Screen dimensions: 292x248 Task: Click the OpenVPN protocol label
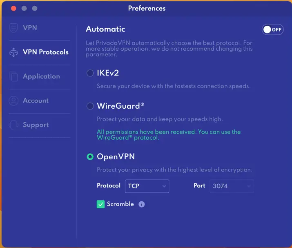pyautogui.click(x=116, y=157)
